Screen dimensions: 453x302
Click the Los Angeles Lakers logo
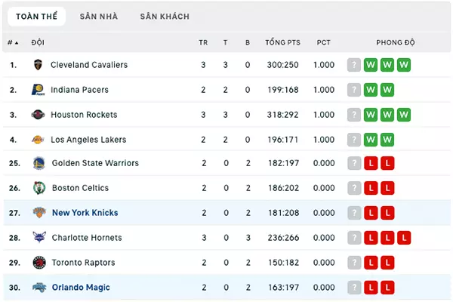(x=38, y=140)
